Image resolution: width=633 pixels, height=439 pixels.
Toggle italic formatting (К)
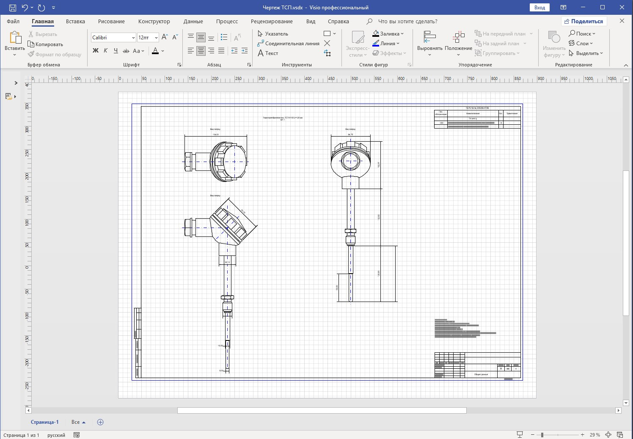click(x=105, y=51)
